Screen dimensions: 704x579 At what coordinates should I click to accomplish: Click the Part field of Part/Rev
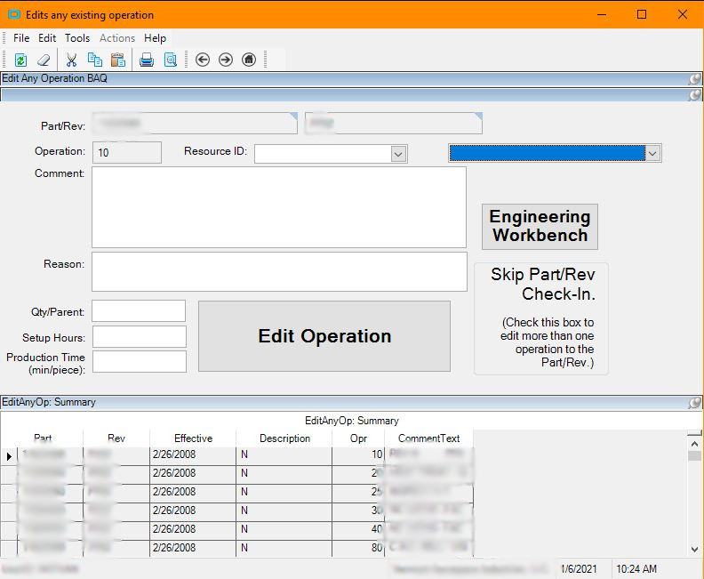(195, 123)
